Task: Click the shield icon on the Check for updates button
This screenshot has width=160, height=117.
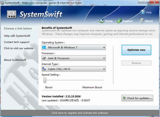Action: [x=124, y=98]
